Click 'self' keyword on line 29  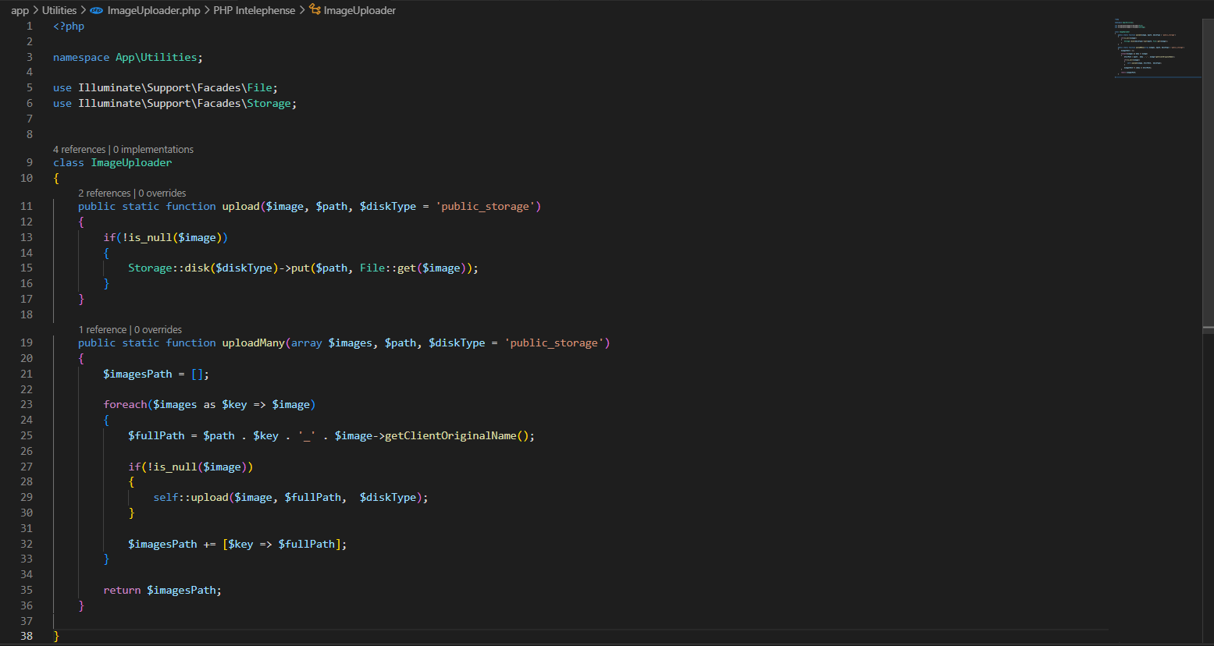click(166, 497)
